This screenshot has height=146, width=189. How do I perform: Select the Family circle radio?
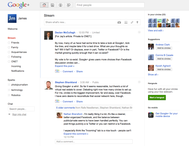pyautogui.click(x=9, y=47)
